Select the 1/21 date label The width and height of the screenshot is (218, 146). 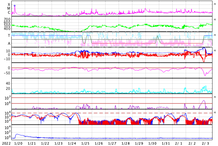tap(32, 144)
